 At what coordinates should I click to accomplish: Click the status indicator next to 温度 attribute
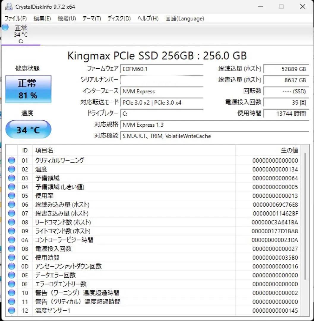(11, 169)
